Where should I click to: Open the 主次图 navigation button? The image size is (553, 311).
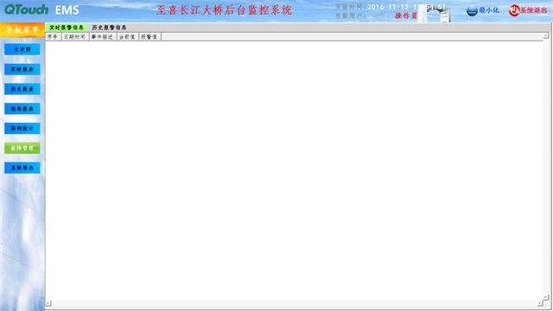click(22, 49)
